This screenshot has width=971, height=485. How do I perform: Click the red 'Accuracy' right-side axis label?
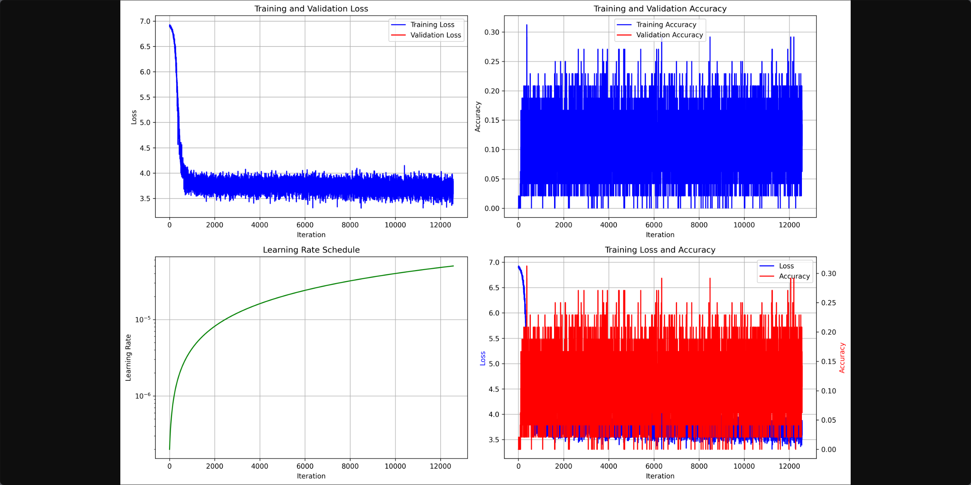point(842,358)
